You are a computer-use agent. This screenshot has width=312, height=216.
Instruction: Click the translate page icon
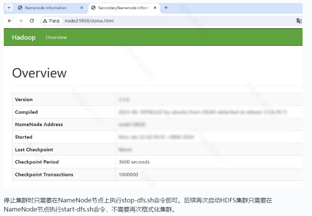(299, 21)
